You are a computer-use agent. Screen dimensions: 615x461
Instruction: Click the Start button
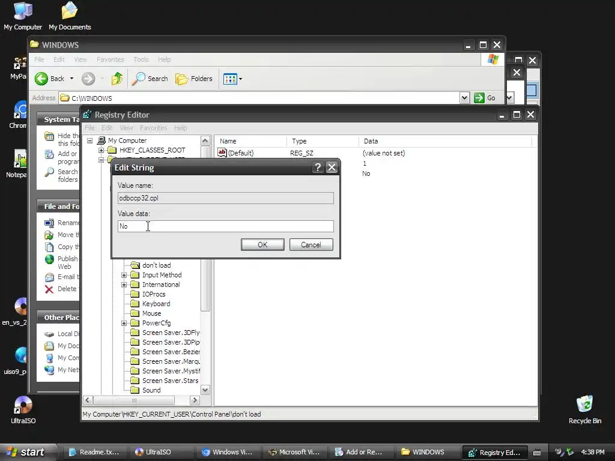coord(28,452)
